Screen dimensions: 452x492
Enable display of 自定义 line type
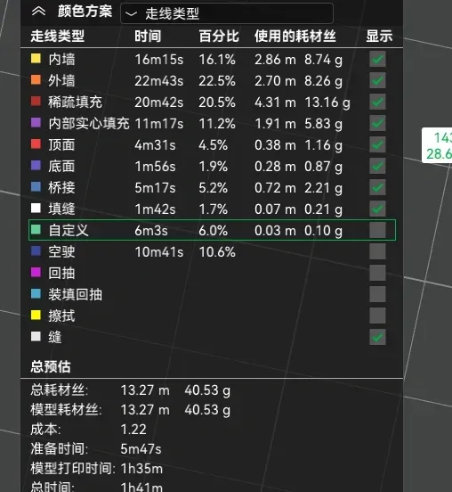(x=377, y=230)
